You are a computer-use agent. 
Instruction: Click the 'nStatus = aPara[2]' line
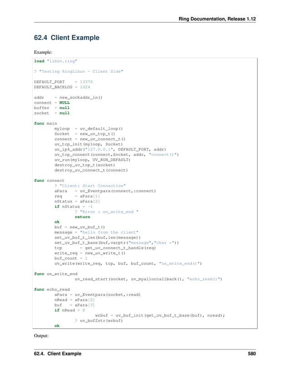[x=77, y=201]
